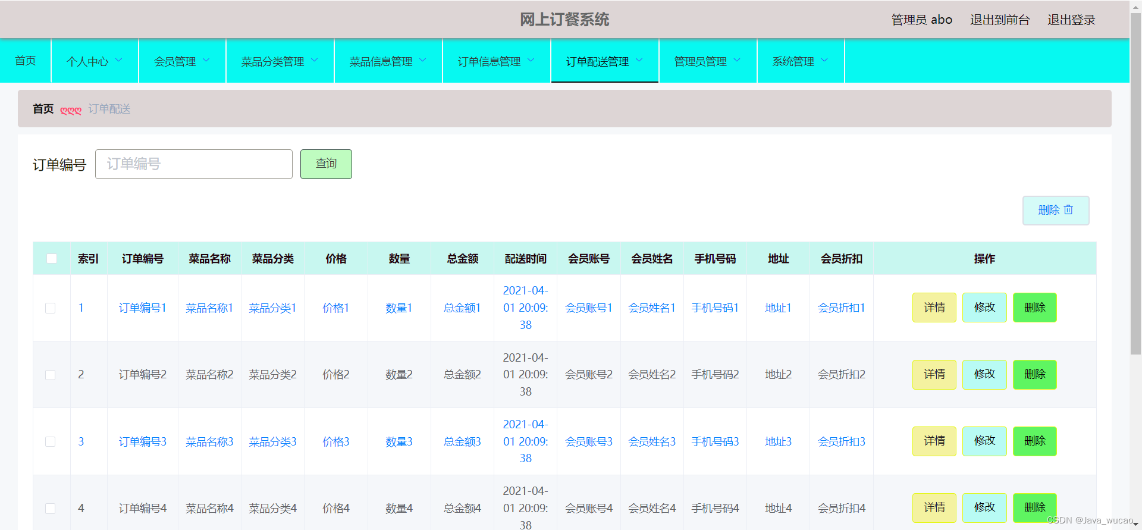The image size is (1142, 530).
Task: Go to the 首页 navigation tab
Action: coord(26,61)
